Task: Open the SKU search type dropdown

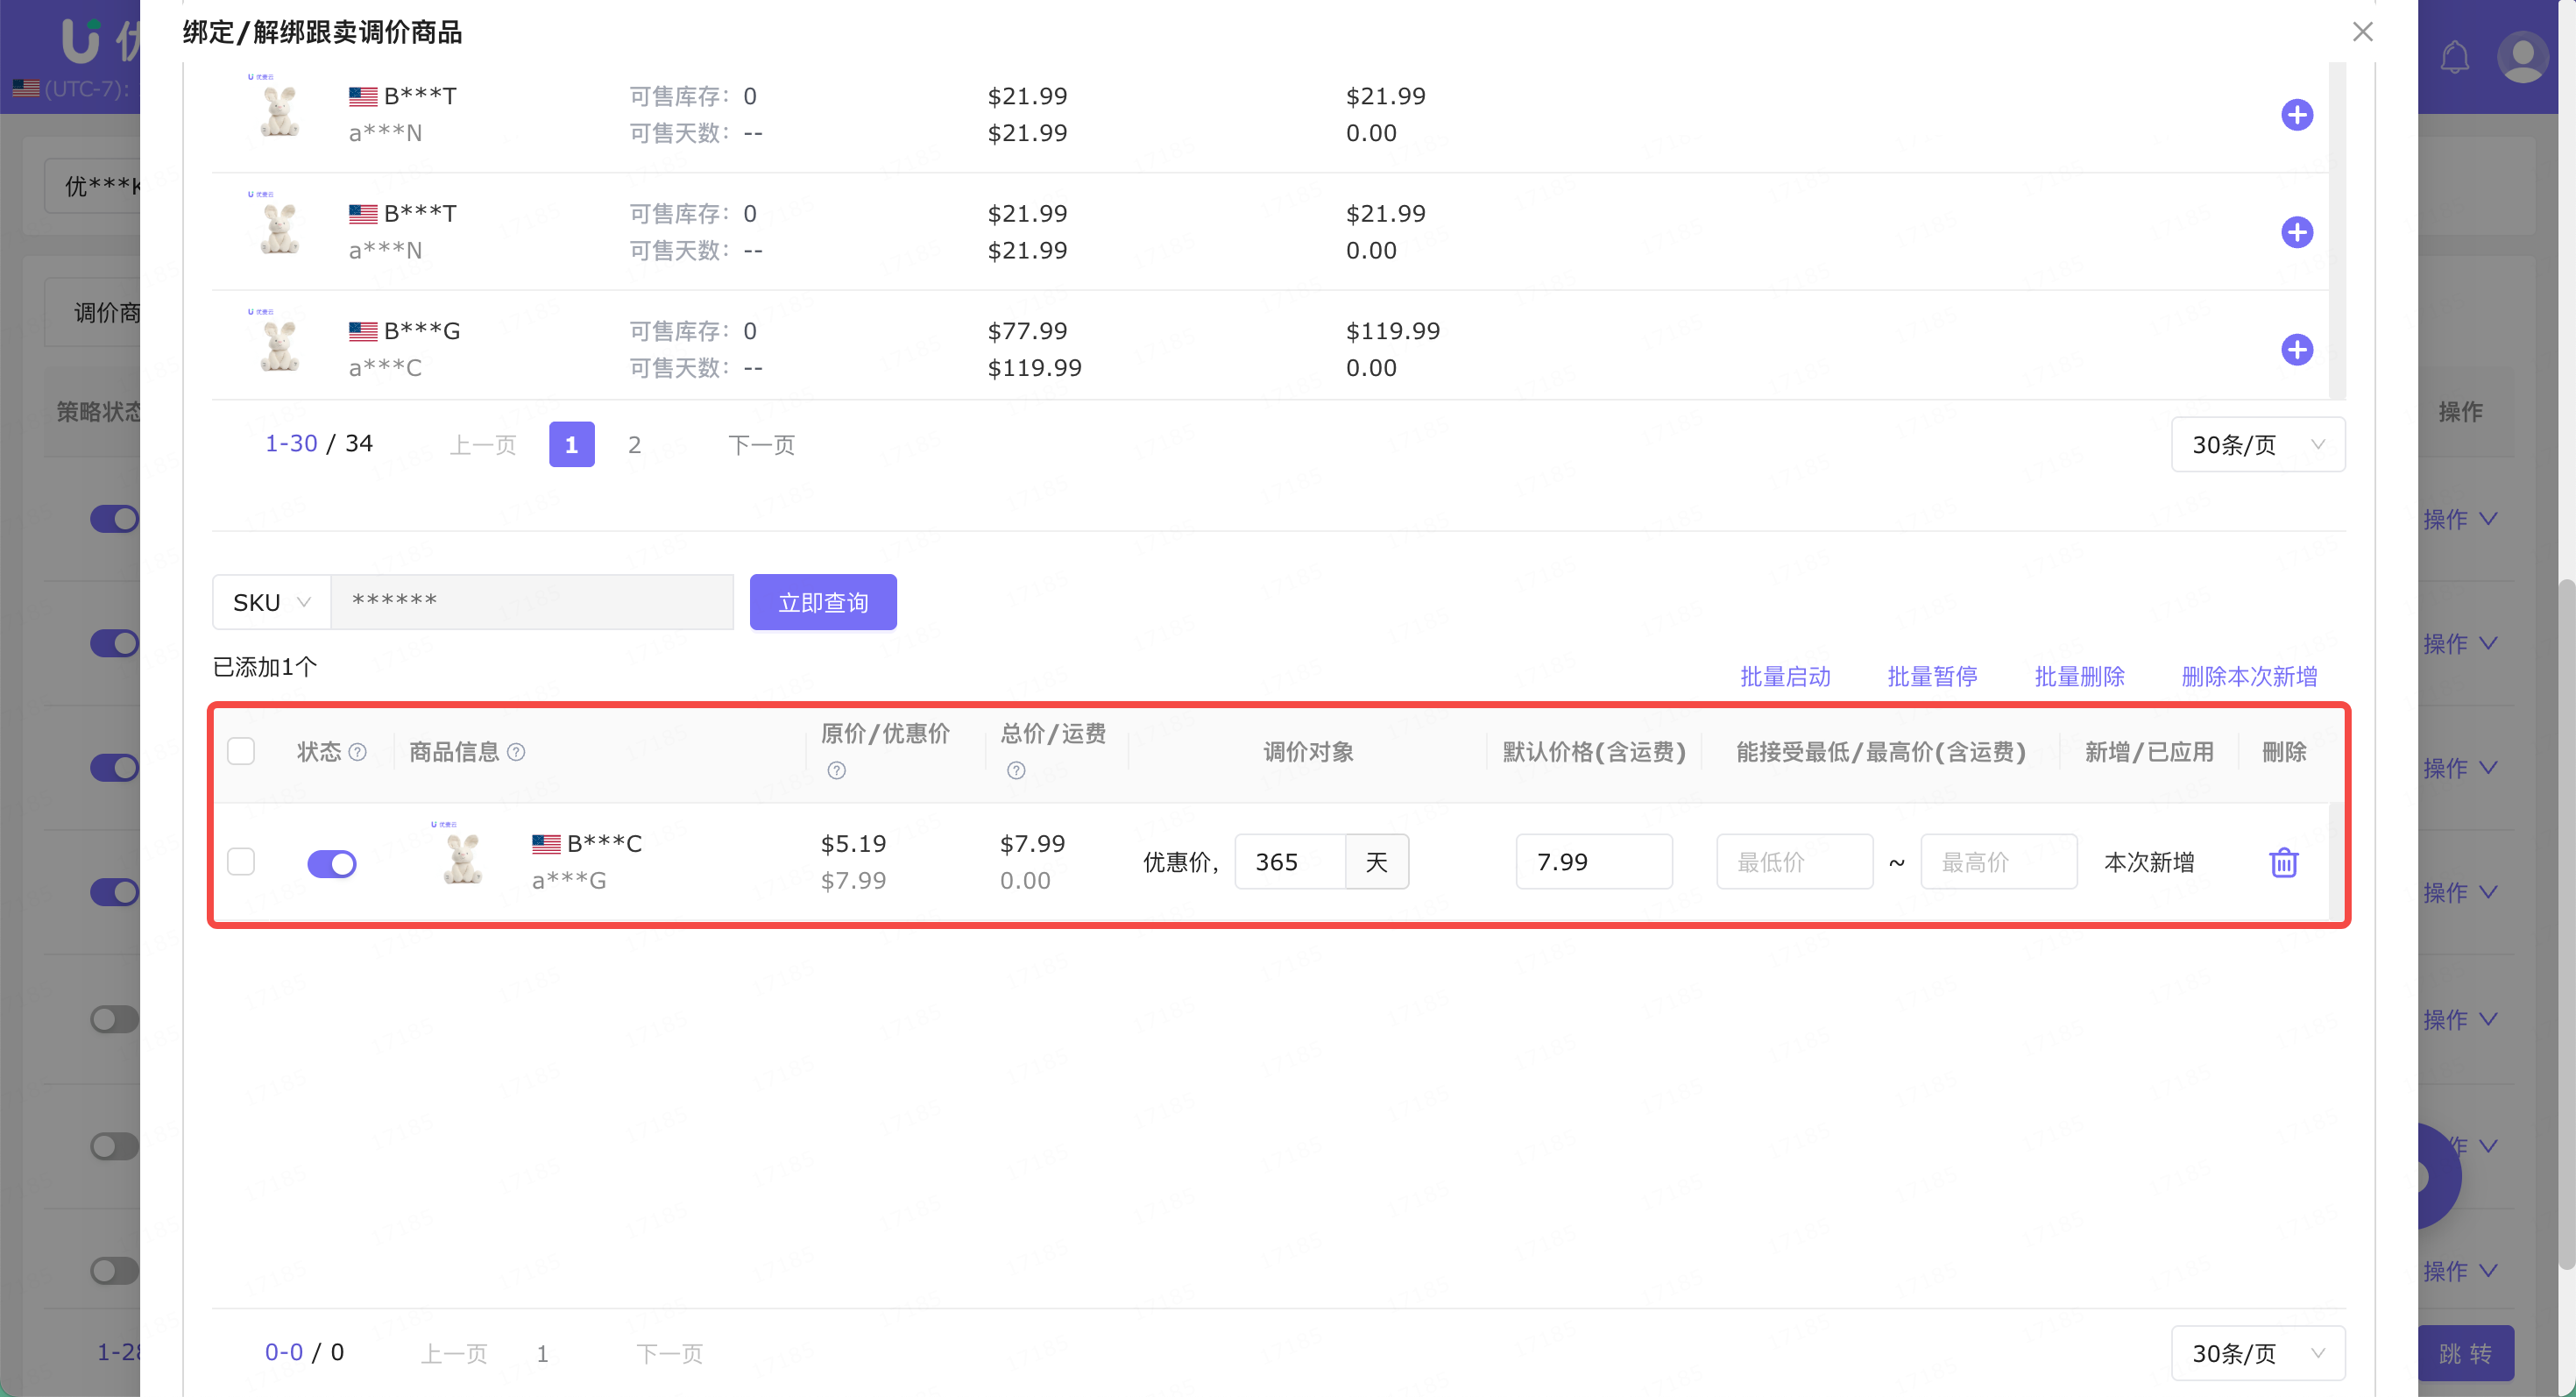Action: (271, 602)
